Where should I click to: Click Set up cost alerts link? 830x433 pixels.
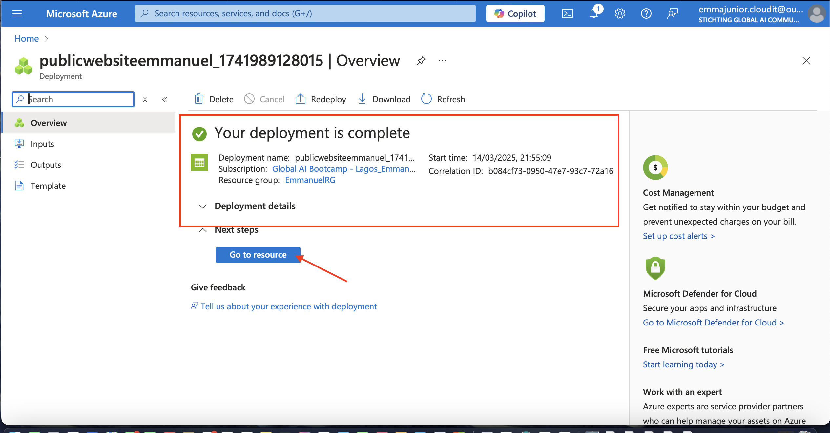point(678,236)
